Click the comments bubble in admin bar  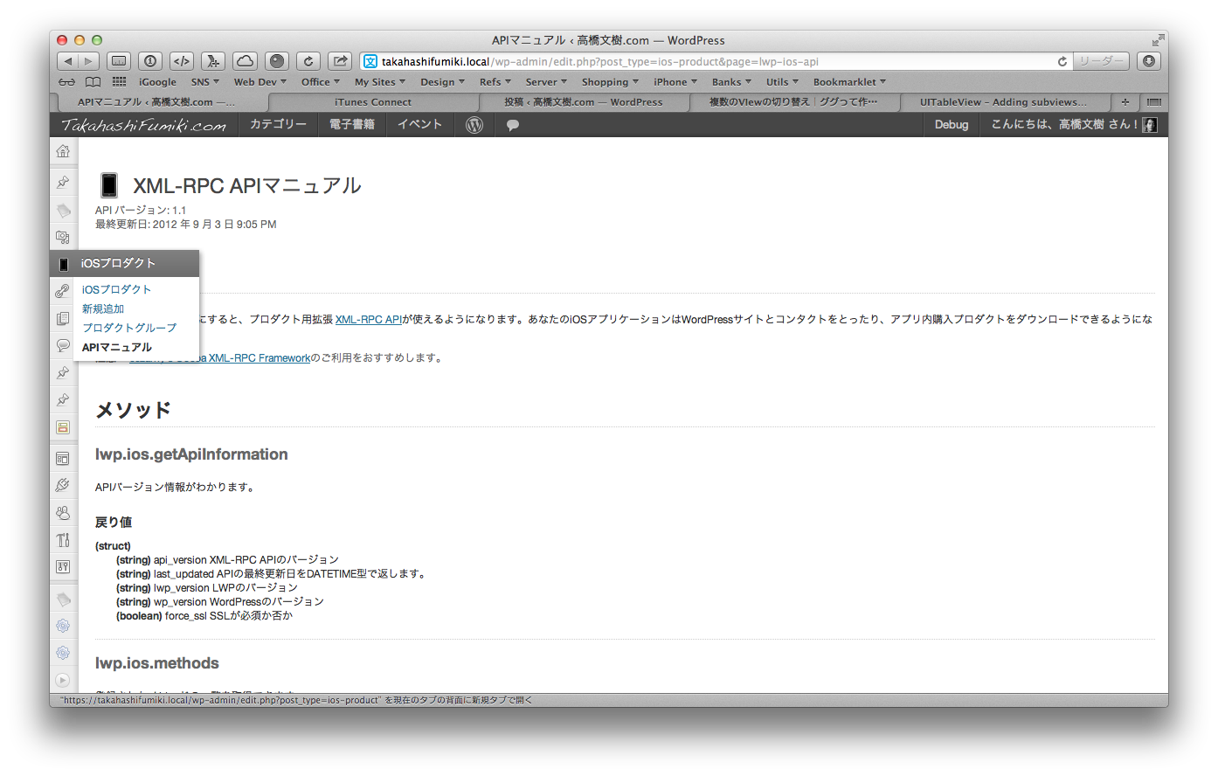tap(513, 125)
